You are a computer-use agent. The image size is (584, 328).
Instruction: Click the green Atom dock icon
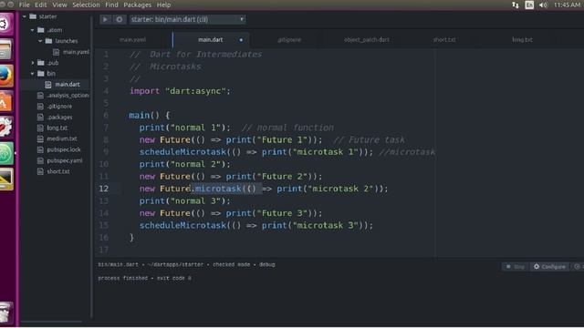click(5, 153)
